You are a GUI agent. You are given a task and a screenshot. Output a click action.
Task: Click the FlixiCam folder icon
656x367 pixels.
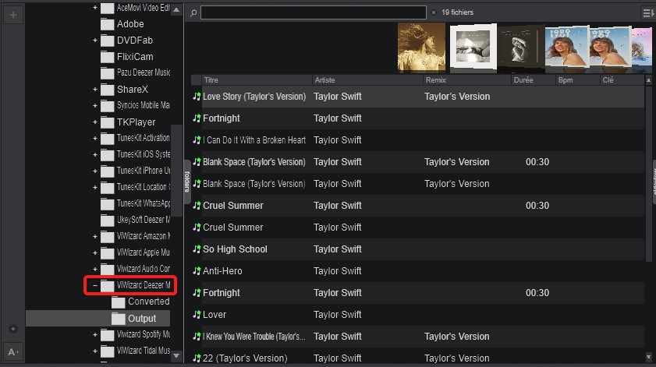tap(108, 57)
